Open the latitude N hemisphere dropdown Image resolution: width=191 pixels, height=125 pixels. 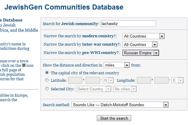108,80
